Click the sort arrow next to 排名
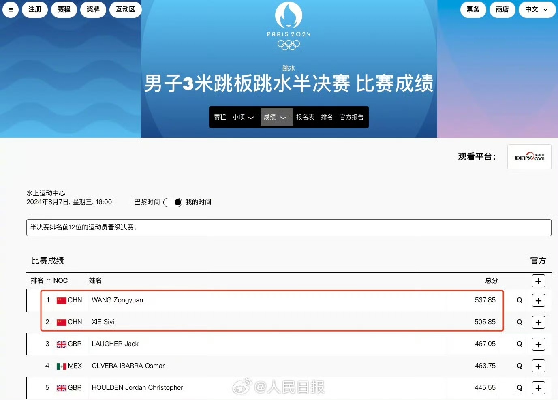Screen dimensions: 558x400 (48, 280)
